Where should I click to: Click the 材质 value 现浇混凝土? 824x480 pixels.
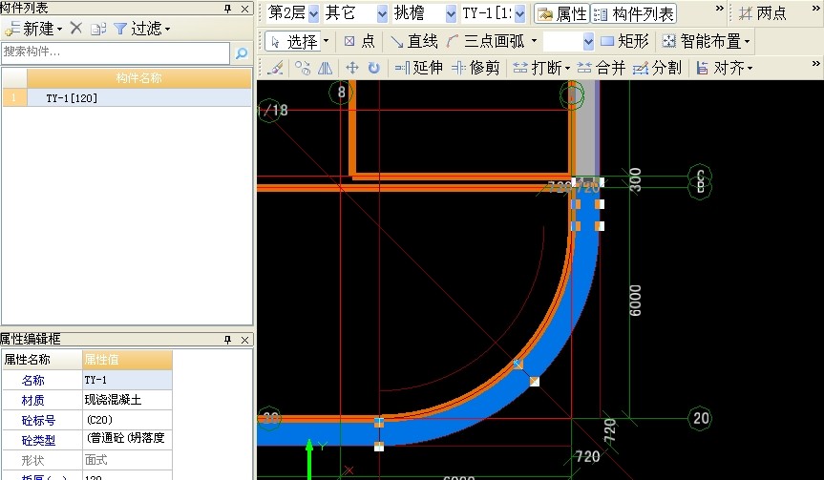click(x=127, y=400)
